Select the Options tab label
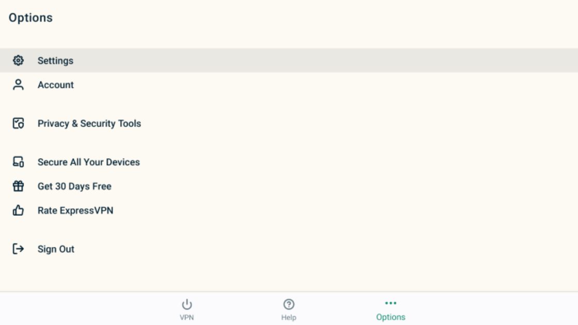 [x=391, y=317]
